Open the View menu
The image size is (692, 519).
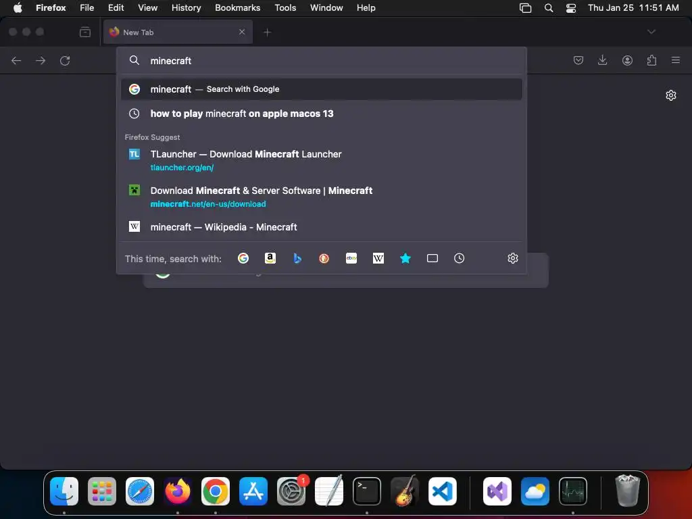tap(147, 7)
